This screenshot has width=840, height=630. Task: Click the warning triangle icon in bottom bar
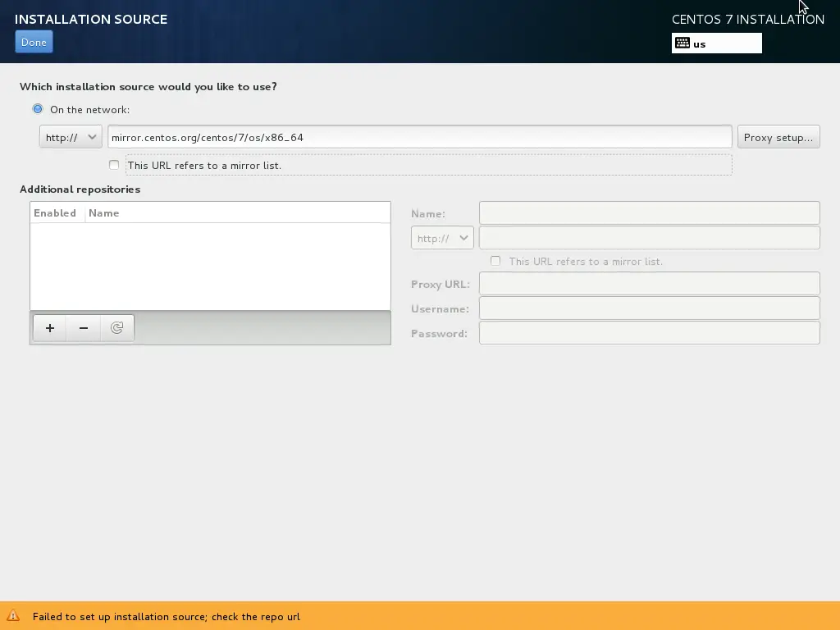pyautogui.click(x=13, y=616)
